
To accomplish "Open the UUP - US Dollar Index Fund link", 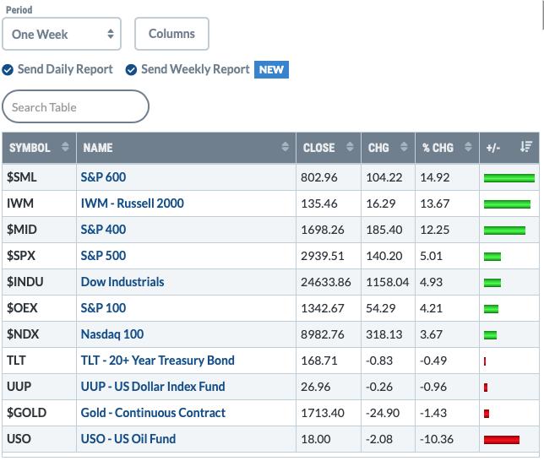I will pyautogui.click(x=153, y=387).
